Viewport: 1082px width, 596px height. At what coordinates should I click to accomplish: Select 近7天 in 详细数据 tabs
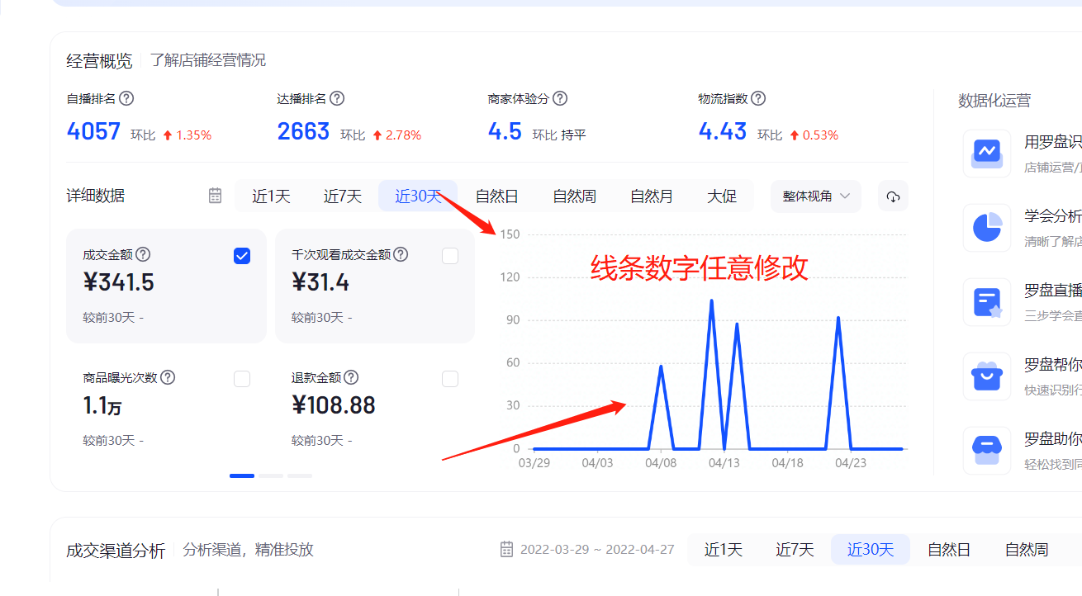[x=342, y=196]
